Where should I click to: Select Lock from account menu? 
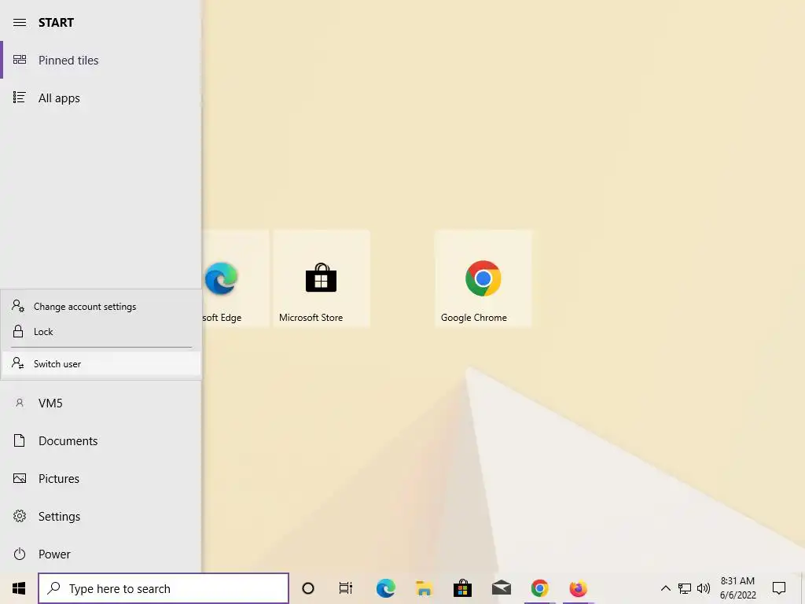pos(101,332)
